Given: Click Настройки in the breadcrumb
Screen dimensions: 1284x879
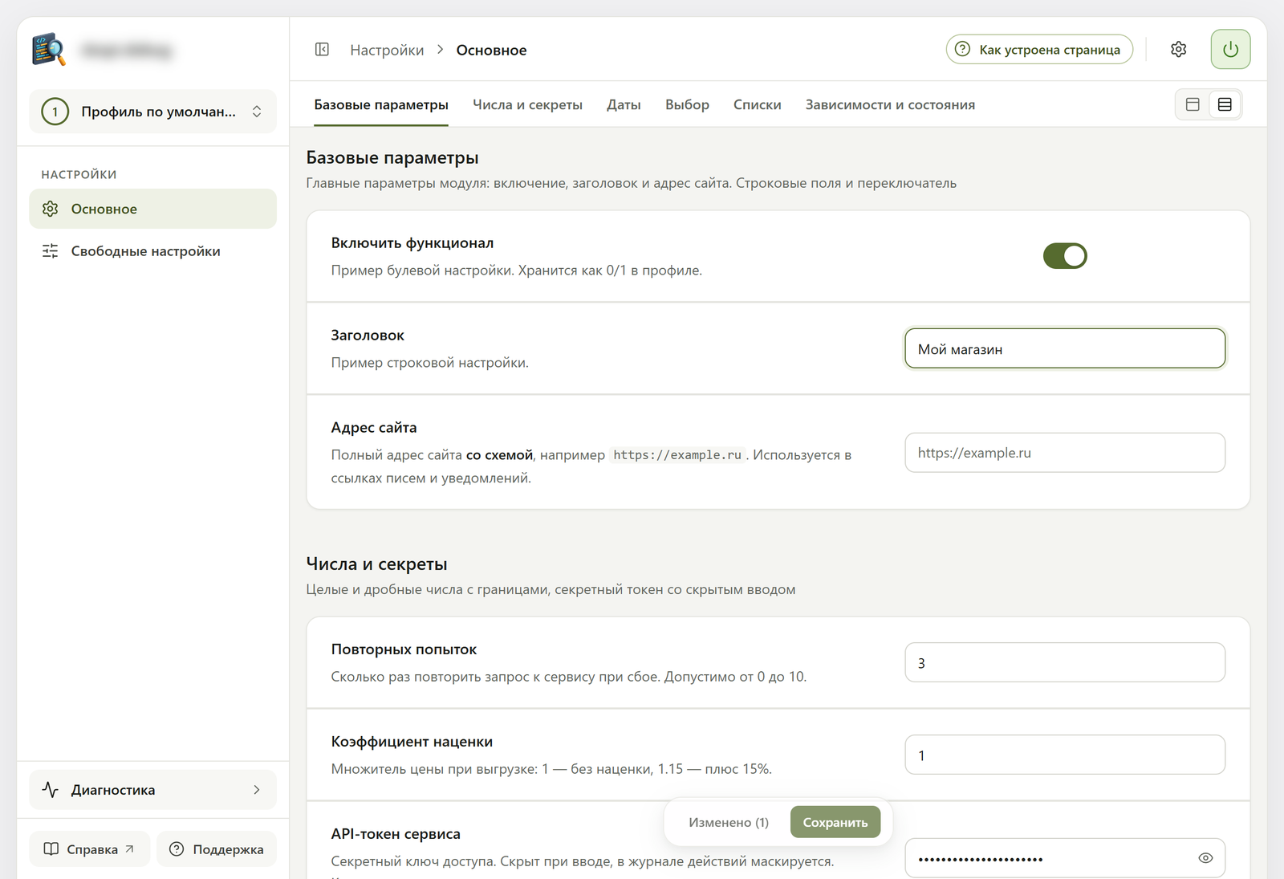Looking at the screenshot, I should coord(387,50).
